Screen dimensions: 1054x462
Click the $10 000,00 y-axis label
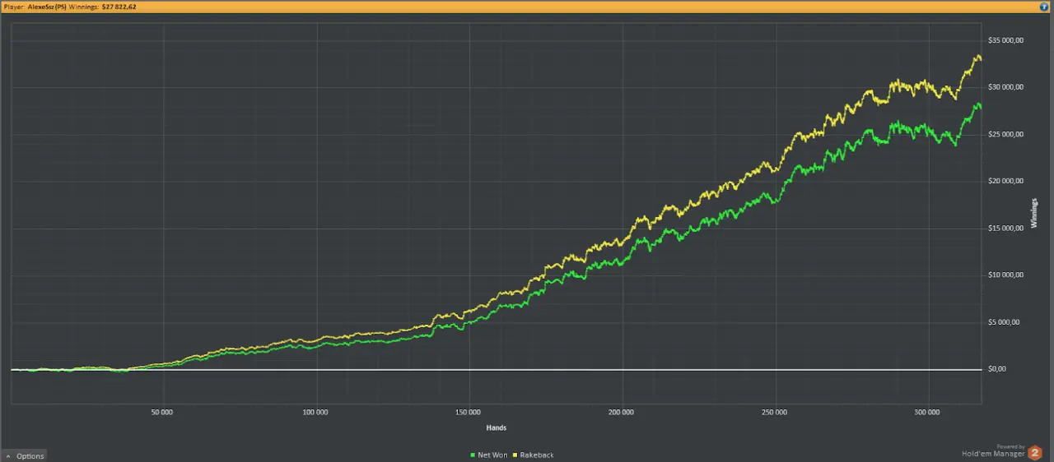(1005, 275)
